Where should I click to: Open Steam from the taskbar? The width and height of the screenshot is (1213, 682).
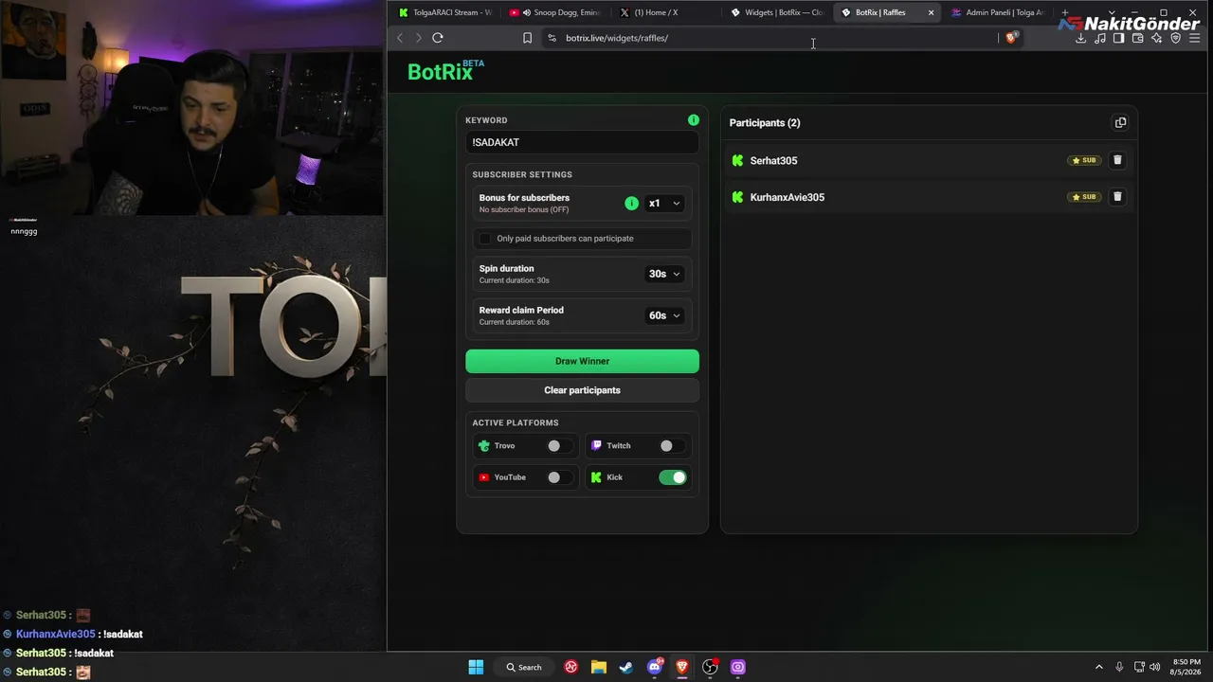626,667
